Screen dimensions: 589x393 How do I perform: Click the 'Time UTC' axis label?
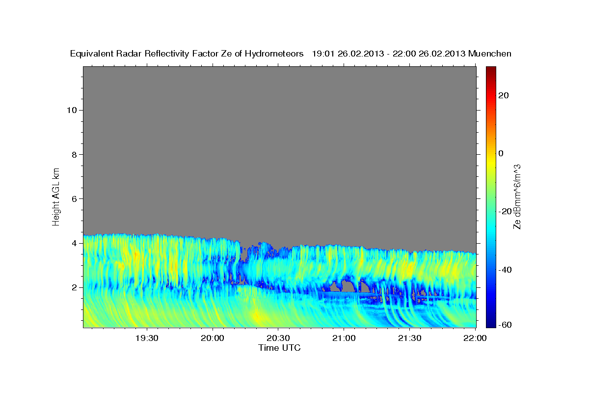[x=279, y=348]
